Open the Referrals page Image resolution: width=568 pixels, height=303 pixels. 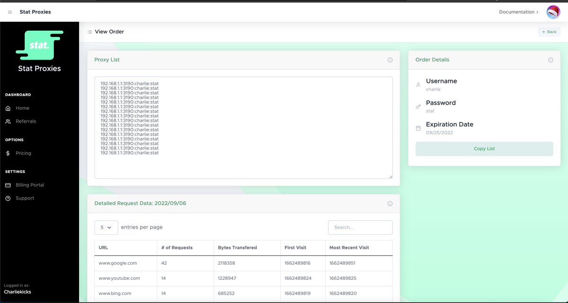26,122
